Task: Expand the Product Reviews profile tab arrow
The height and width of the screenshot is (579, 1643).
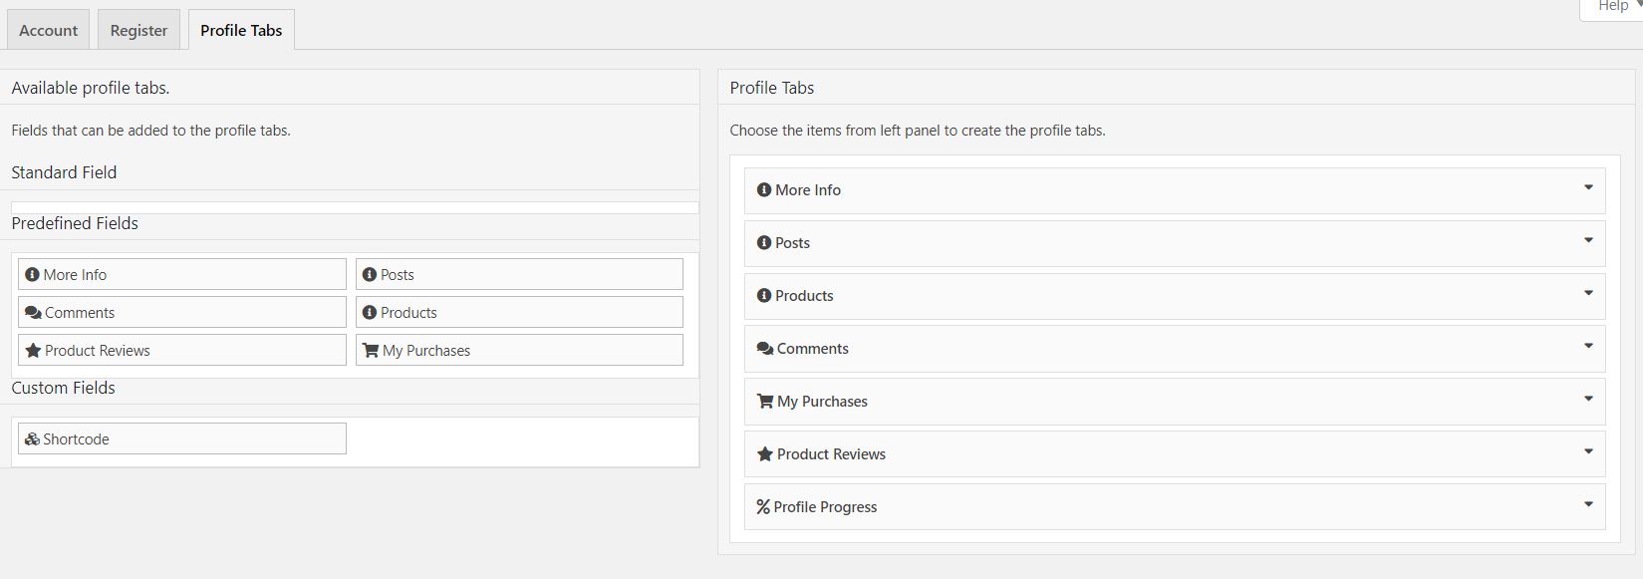Action: coord(1588,451)
